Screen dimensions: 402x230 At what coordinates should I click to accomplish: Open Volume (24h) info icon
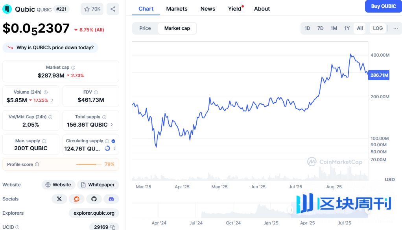[46, 92]
